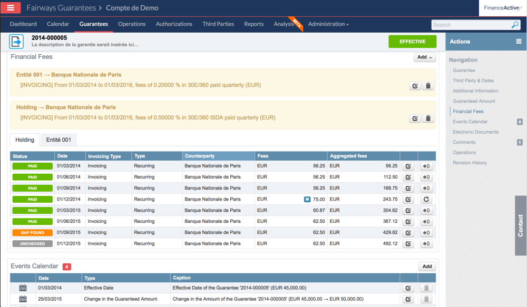Edit the 01/12/2014 fee row
The image size is (527, 307).
click(x=408, y=200)
